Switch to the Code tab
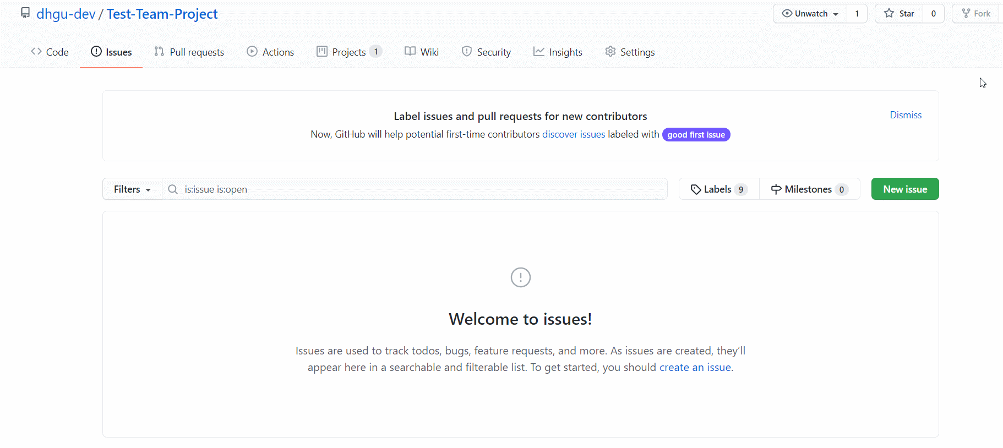This screenshot has width=1003, height=448. 50,52
